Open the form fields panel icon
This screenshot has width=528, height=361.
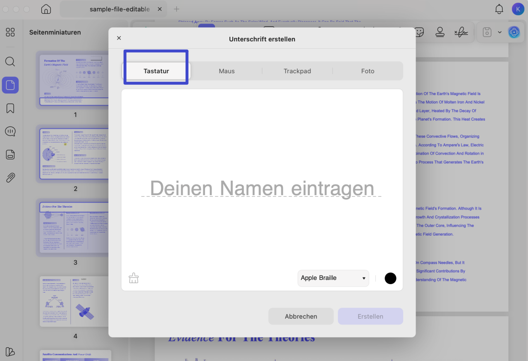(10, 155)
